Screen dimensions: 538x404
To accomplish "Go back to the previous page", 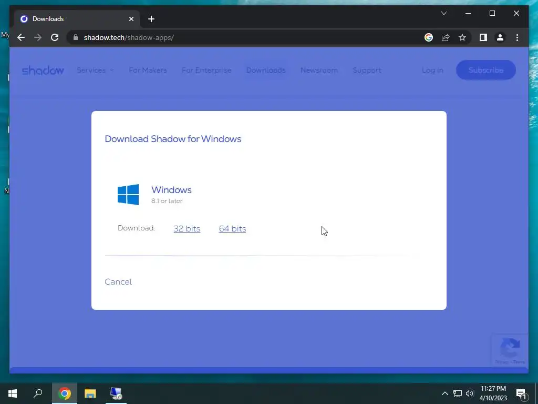I will 21,37.
